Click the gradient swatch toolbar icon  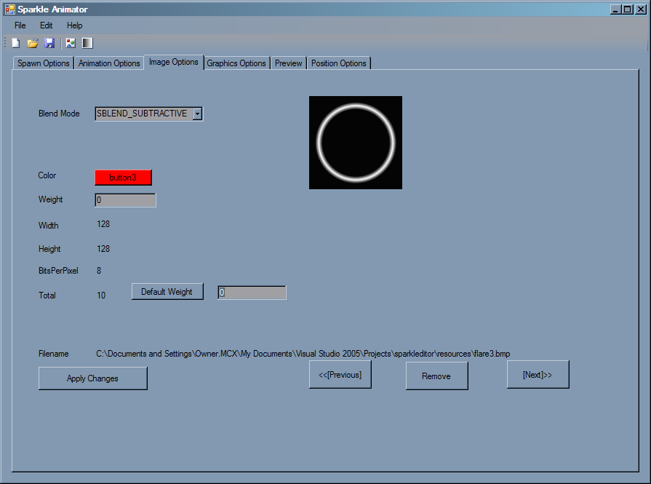pos(87,42)
